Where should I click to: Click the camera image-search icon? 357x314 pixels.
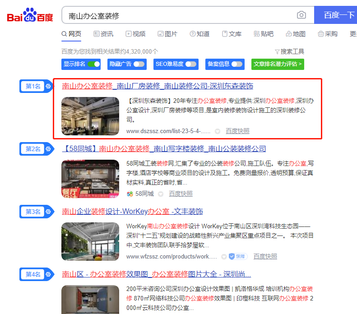coord(301,15)
